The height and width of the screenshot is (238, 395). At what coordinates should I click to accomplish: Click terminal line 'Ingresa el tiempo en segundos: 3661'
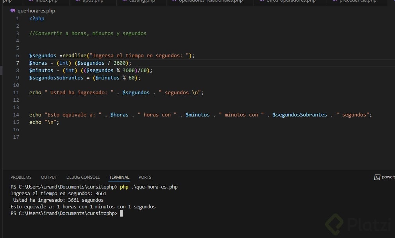59,194
